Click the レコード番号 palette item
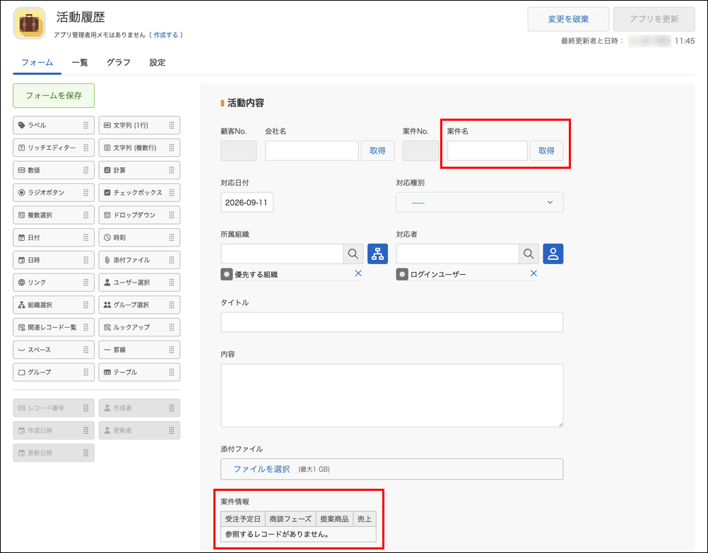 (54, 408)
